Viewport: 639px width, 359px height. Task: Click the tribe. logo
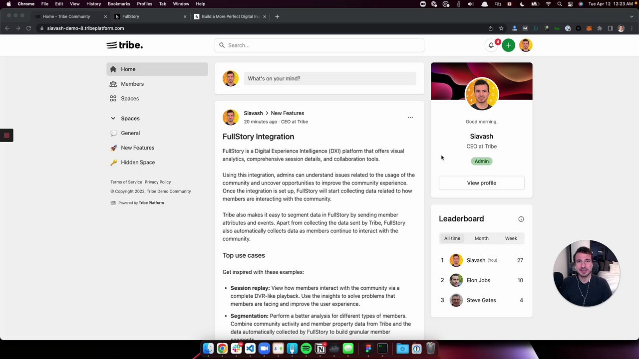coord(125,45)
